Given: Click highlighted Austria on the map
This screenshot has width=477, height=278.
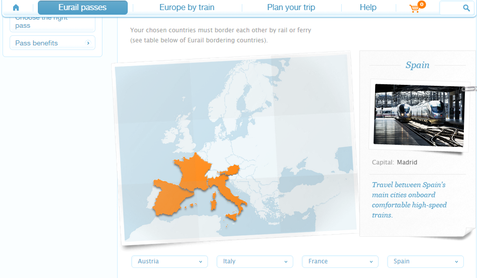Looking at the screenshot, I should coord(233,168).
